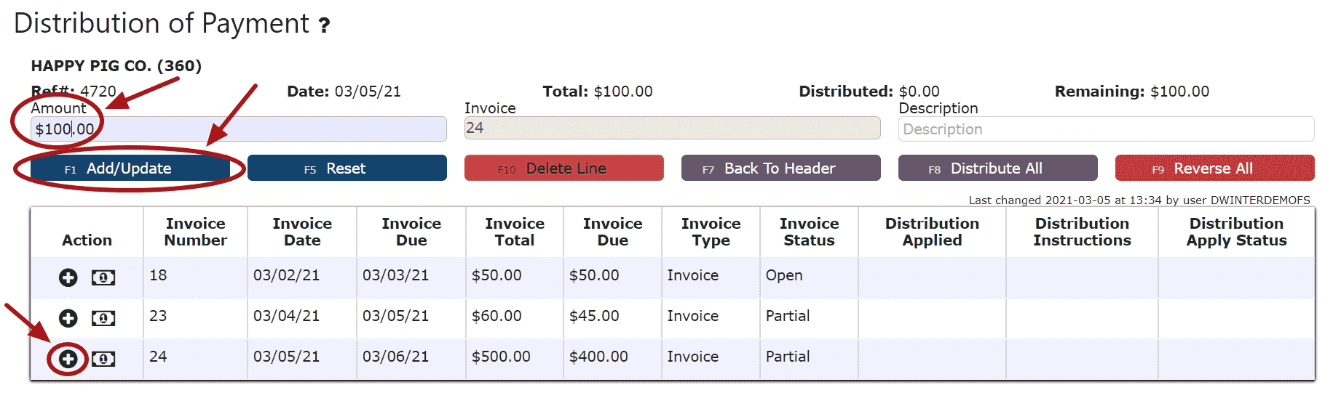
Task: Click the Invoice number field
Action: (x=673, y=128)
